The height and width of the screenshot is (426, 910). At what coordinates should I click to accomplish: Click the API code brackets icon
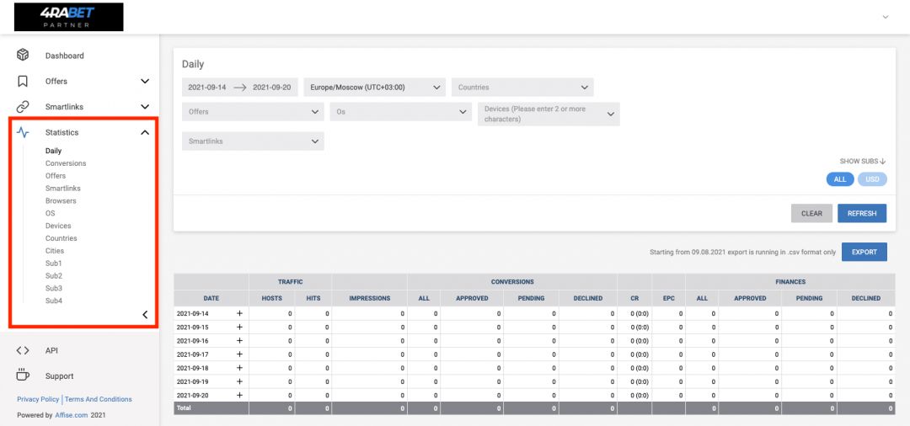point(23,350)
